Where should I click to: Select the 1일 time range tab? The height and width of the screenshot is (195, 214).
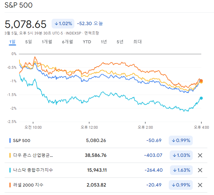[x=12, y=42]
